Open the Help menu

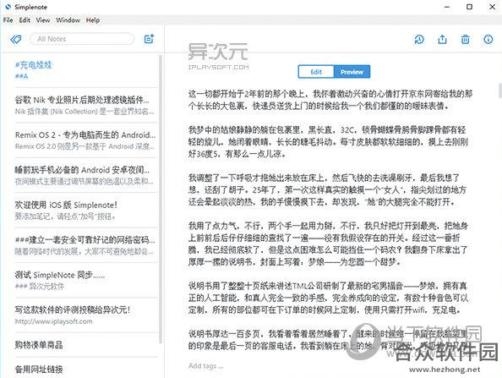(x=92, y=20)
